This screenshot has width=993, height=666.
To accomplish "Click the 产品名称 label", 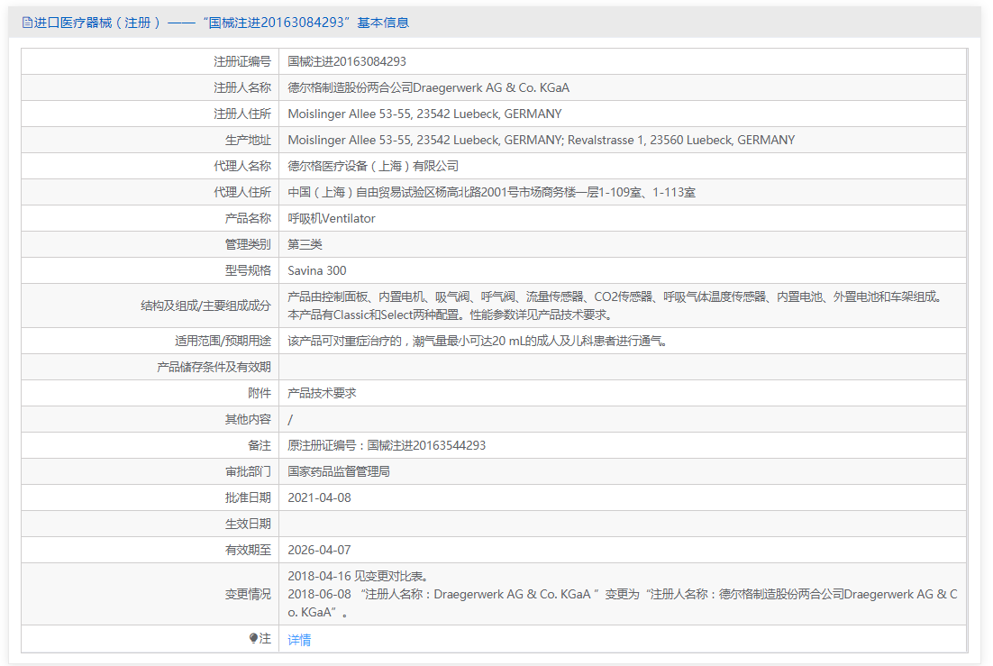I will (248, 219).
